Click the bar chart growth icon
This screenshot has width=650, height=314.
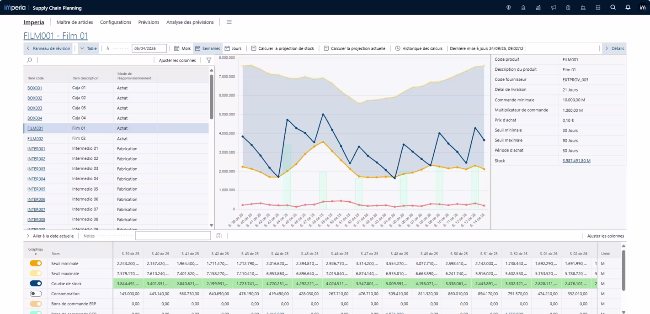point(538,8)
